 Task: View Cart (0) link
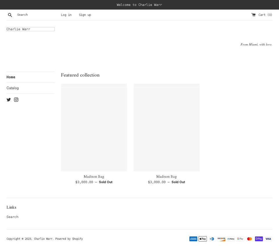(265, 15)
